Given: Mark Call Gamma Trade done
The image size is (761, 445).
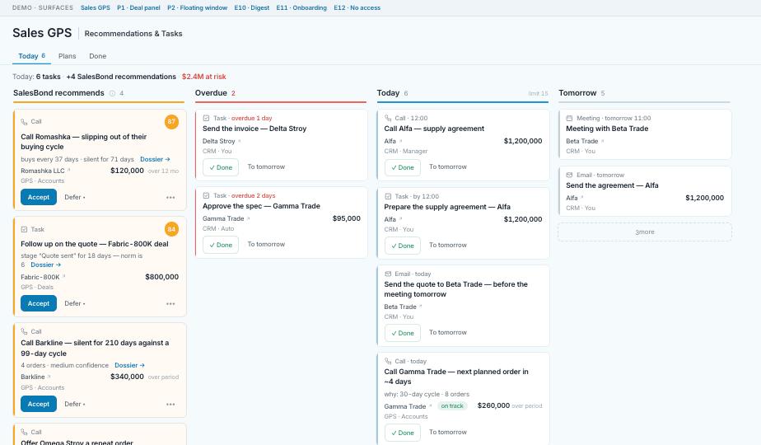Looking at the screenshot, I should coord(403,433).
